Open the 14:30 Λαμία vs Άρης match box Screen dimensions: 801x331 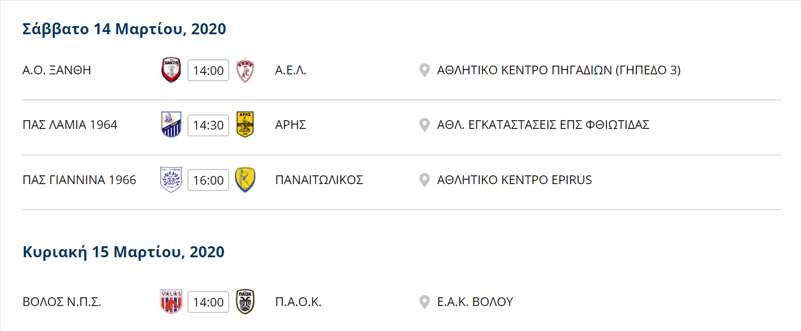208,125
